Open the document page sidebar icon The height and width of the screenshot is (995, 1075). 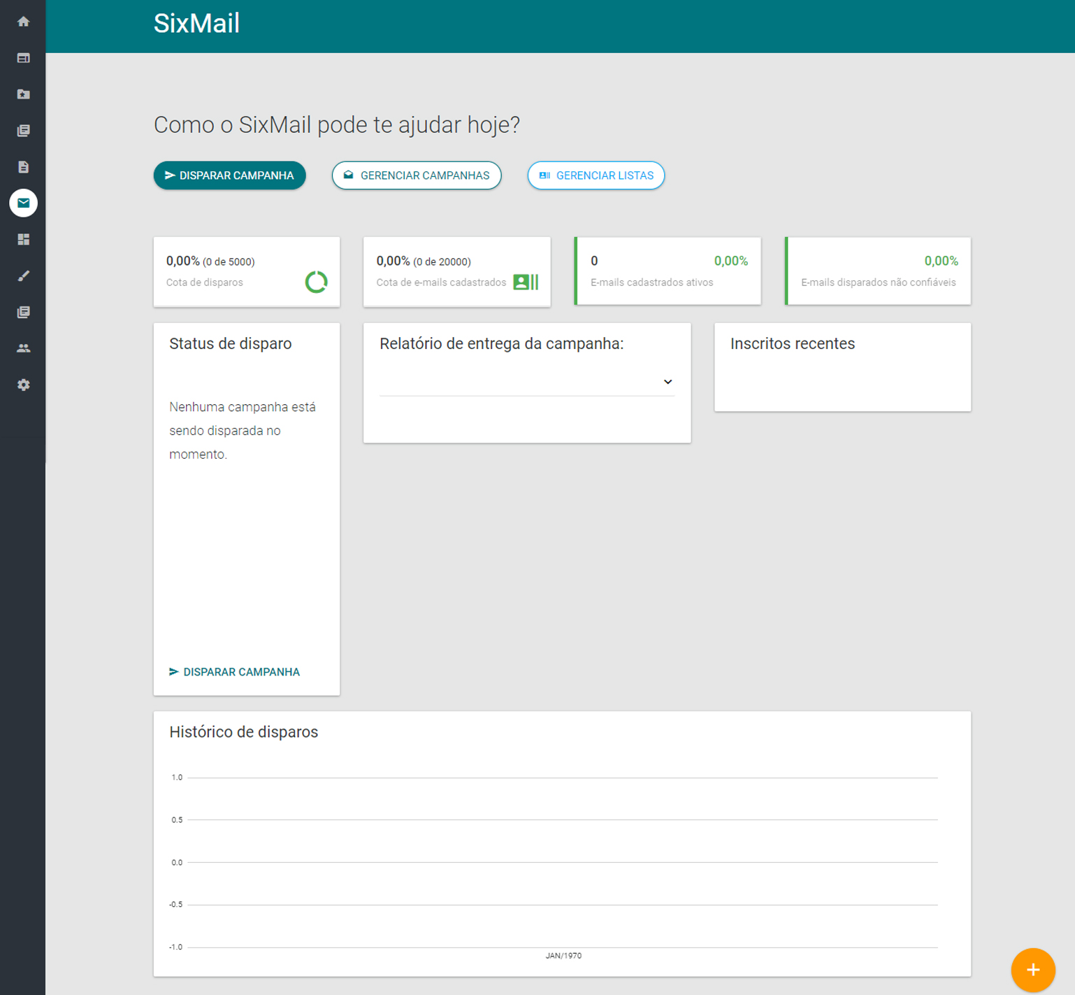click(x=23, y=167)
